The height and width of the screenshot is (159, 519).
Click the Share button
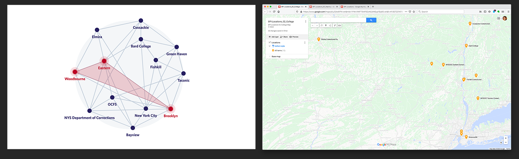(284, 37)
